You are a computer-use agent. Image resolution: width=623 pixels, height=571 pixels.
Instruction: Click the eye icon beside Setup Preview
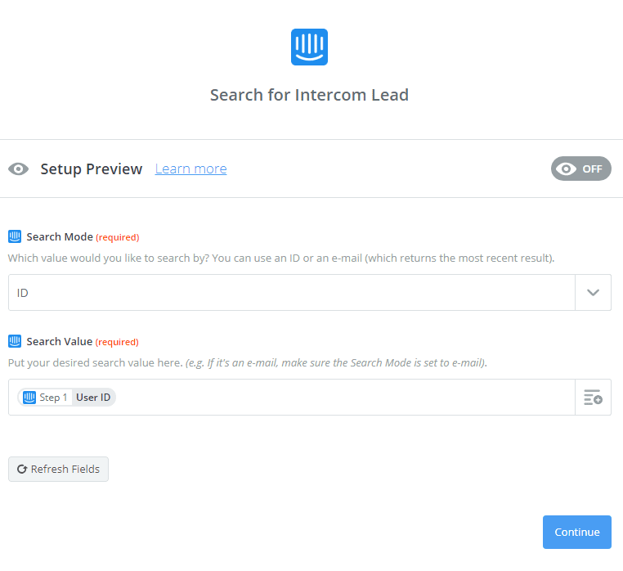[x=18, y=169]
